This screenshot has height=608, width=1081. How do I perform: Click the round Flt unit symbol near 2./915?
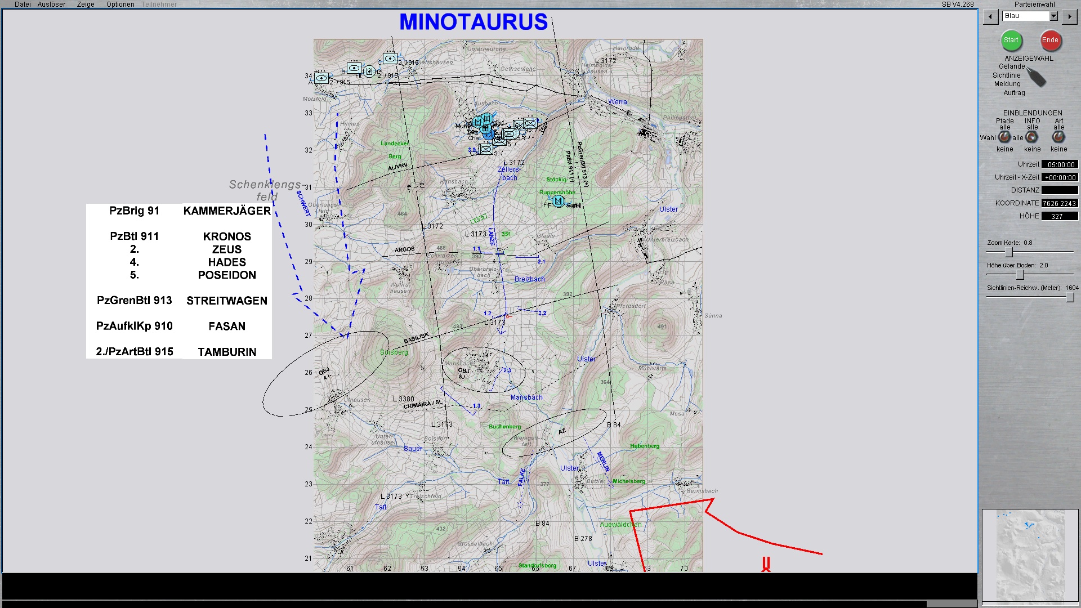[x=369, y=71]
